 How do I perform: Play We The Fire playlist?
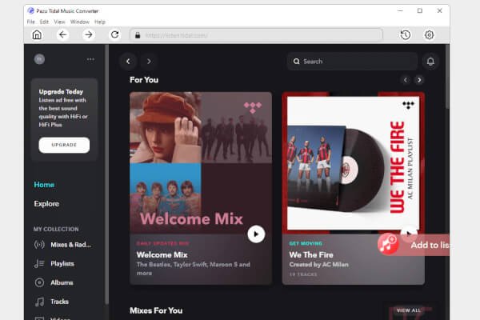pos(409,234)
